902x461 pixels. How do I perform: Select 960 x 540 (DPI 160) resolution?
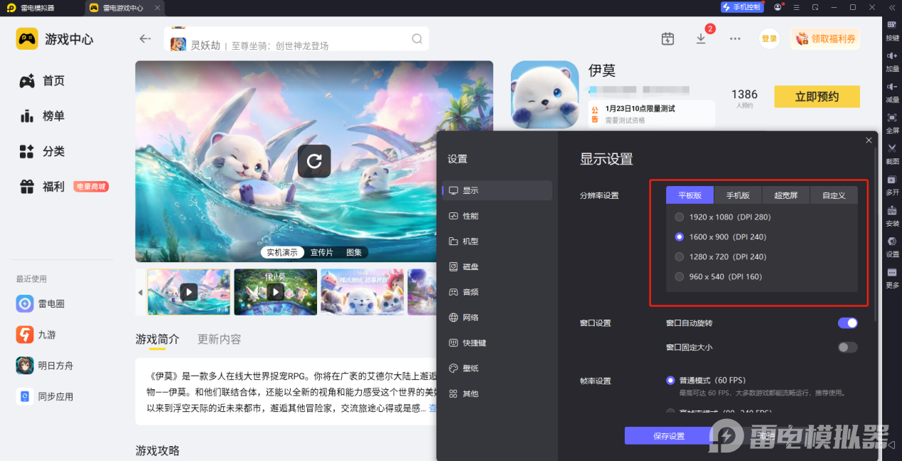[719, 276]
